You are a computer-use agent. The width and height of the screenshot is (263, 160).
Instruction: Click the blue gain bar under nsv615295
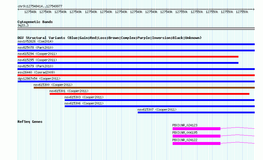(128, 63)
